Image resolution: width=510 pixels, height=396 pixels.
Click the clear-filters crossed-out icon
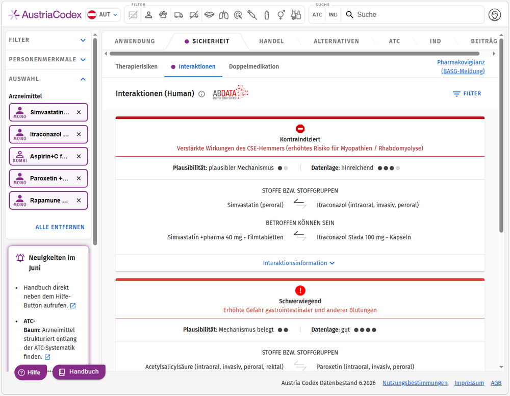click(x=133, y=15)
